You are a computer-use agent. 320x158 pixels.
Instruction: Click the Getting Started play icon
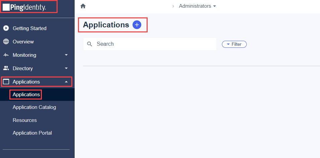[x=6, y=28]
